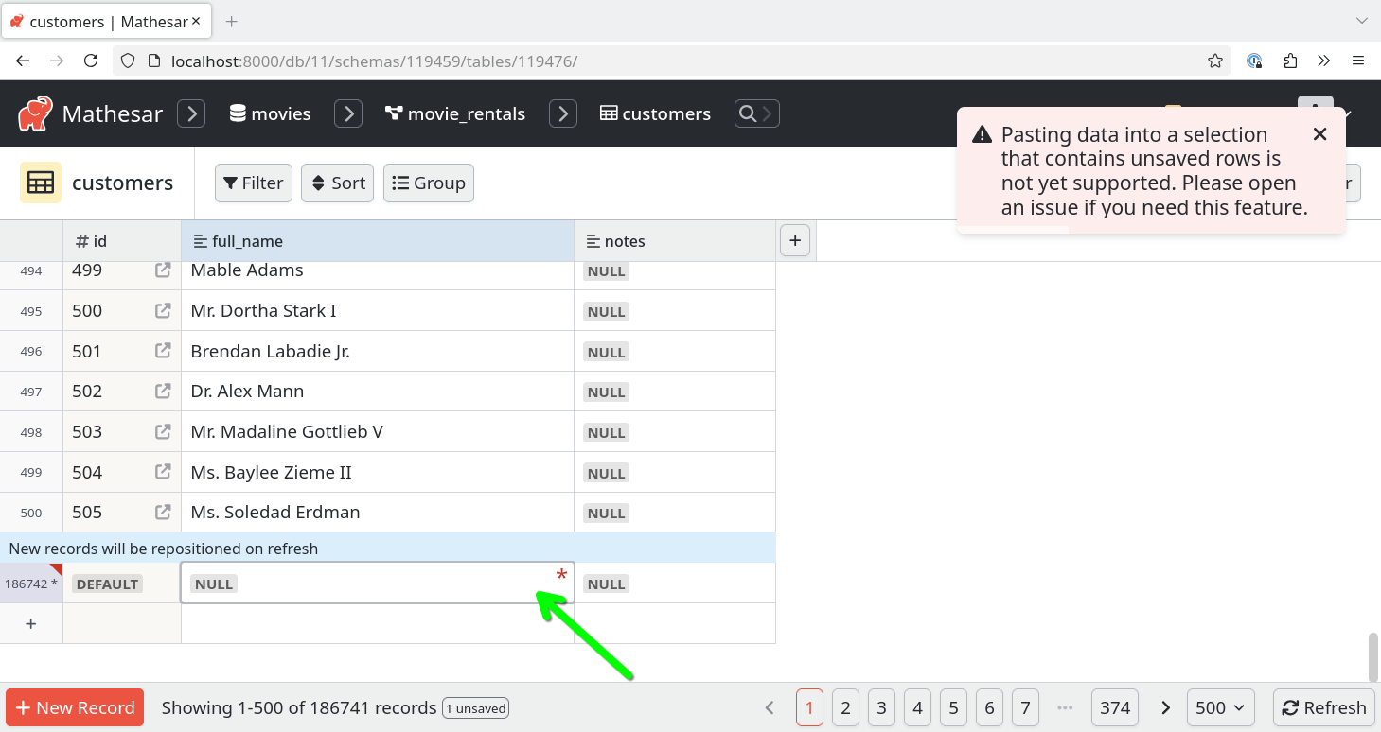
Task: Add a new column with the plus icon
Action: (x=794, y=240)
